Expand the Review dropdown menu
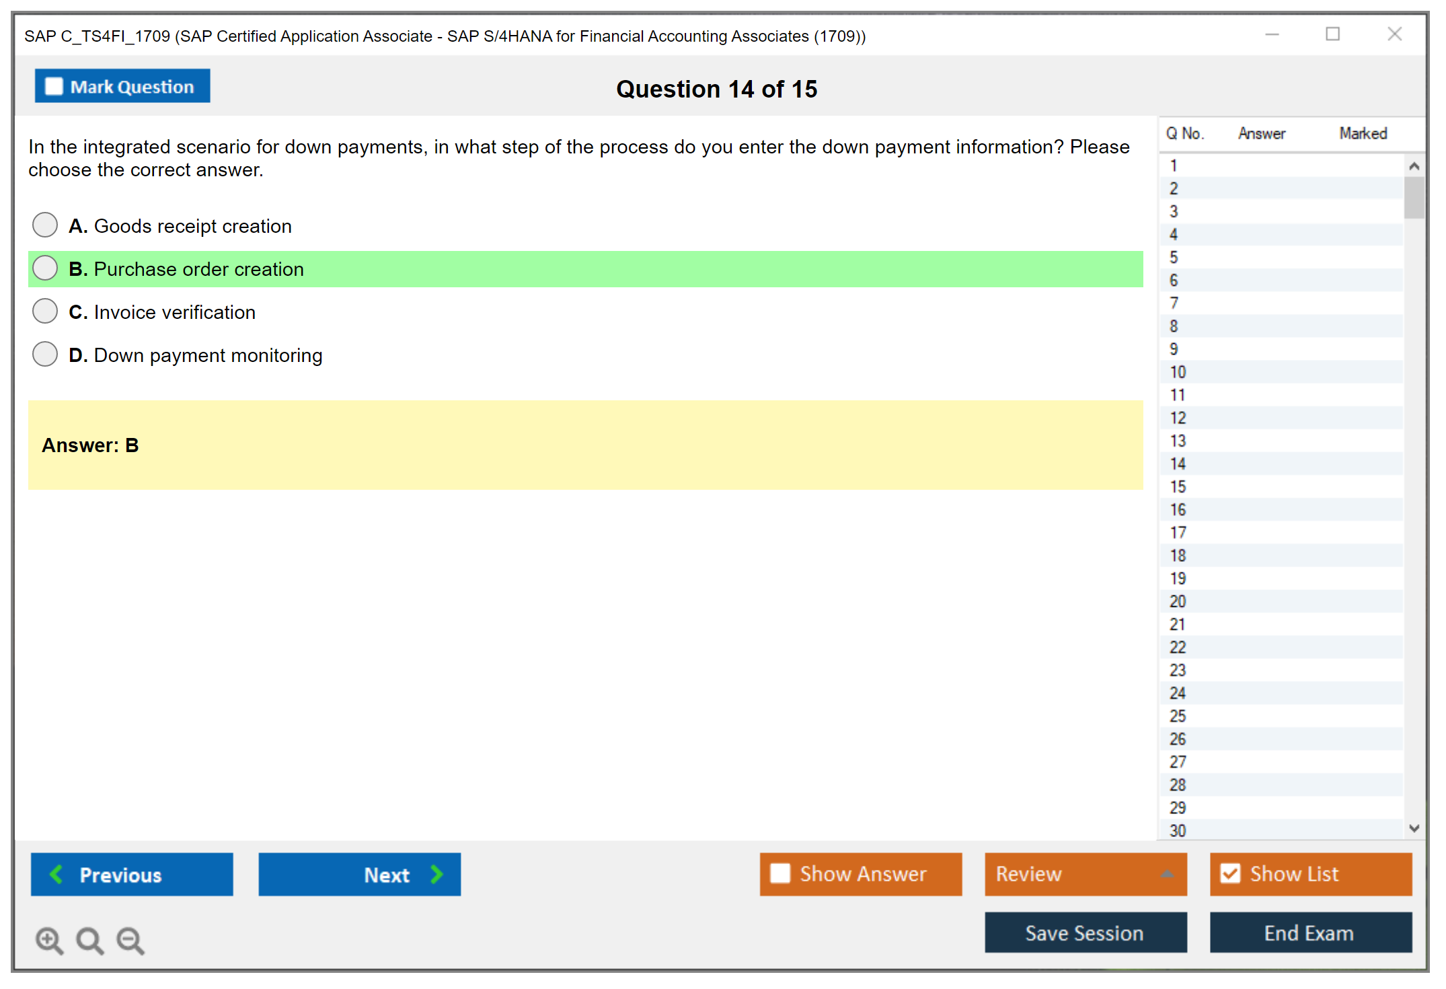Screen dimensions: 1446x989 [1167, 874]
